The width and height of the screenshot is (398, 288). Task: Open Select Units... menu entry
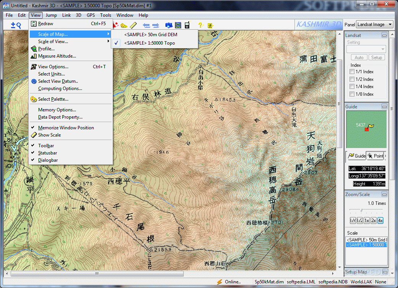71,74
